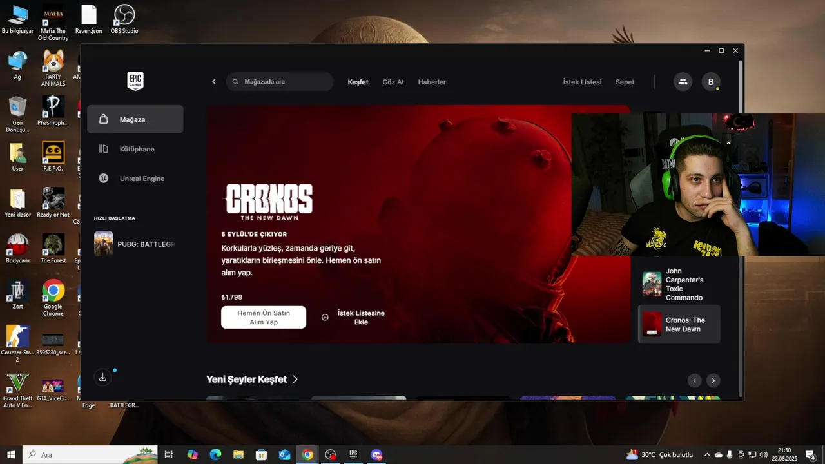Go back with the left chevron arrow
Screen dimensions: 825x464
pyautogui.click(x=214, y=82)
